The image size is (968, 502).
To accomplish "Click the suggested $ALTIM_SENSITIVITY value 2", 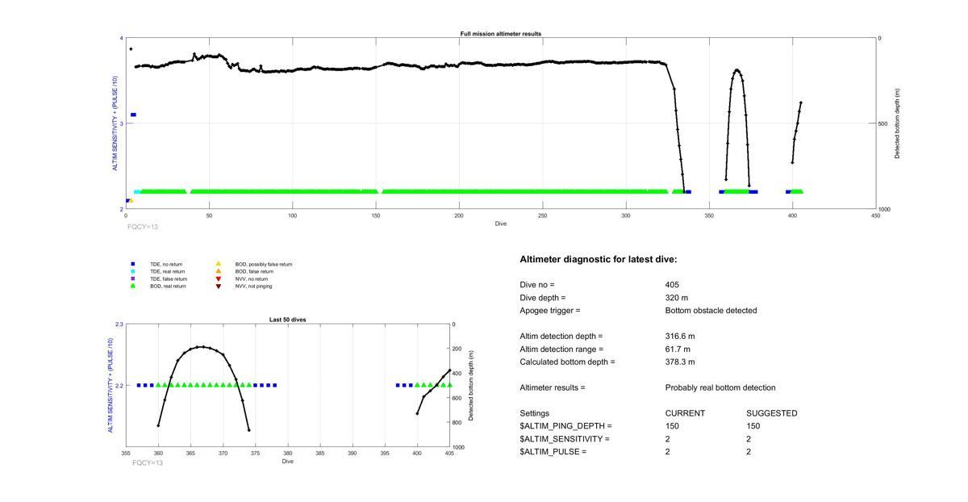I will 749,439.
